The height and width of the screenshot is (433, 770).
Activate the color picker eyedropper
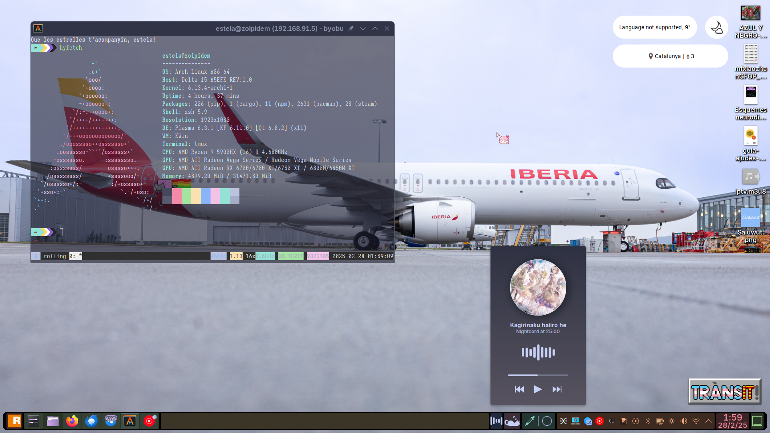coord(529,421)
